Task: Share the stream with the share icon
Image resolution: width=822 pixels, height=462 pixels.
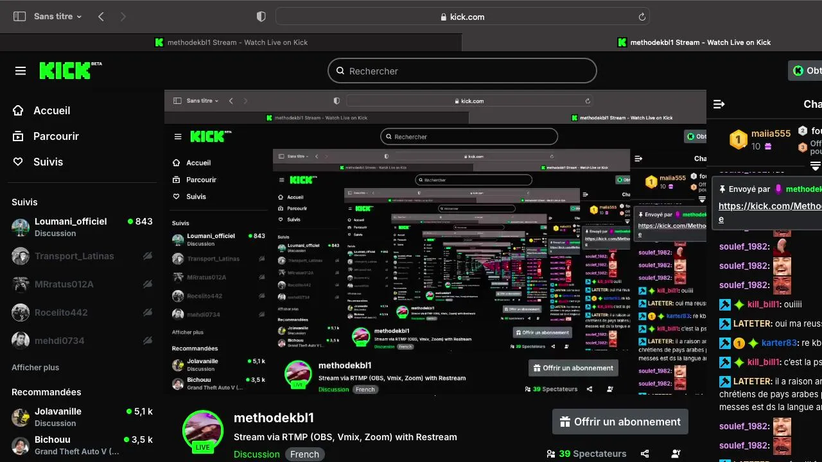Action: [x=645, y=454]
